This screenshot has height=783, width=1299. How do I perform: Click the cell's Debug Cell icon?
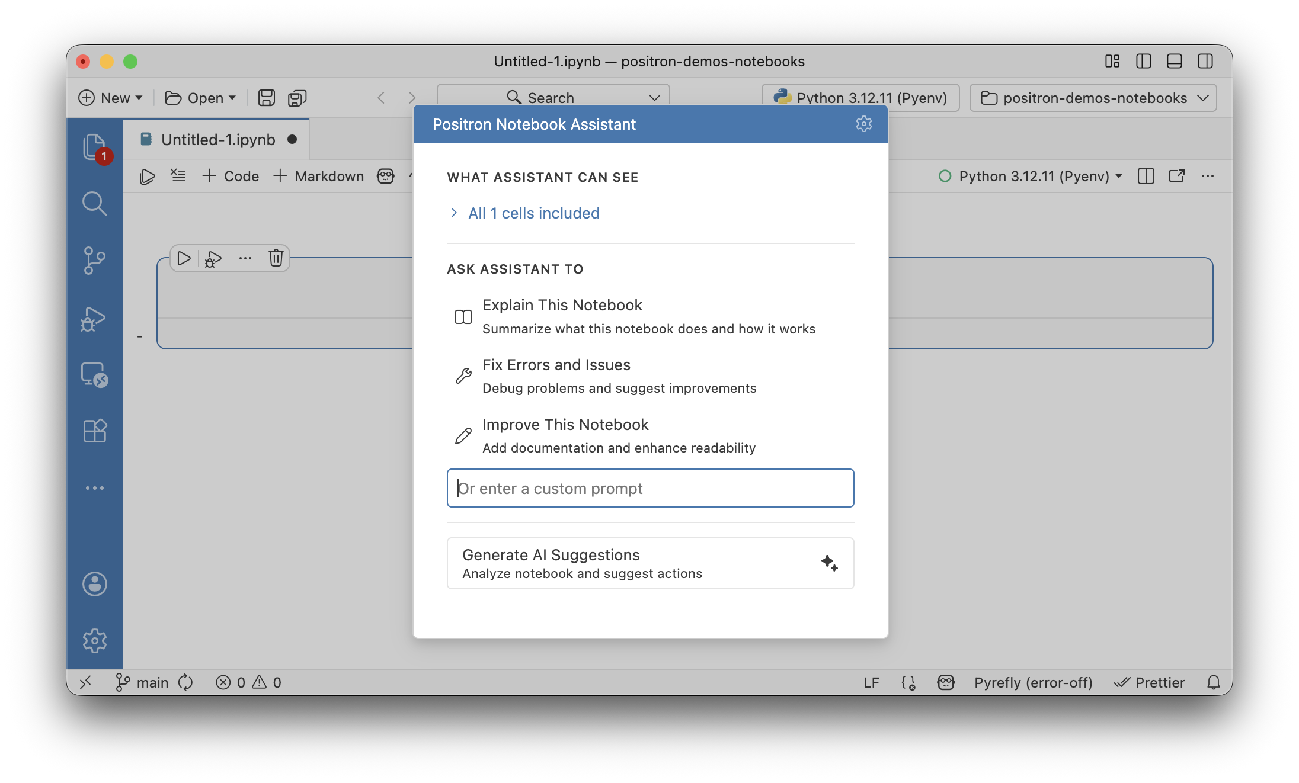coord(212,258)
